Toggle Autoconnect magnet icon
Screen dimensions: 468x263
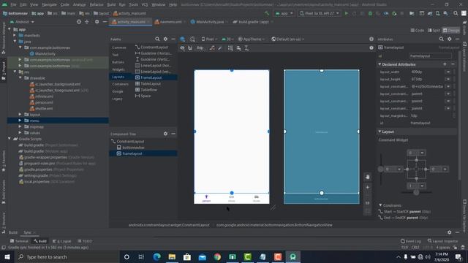[190, 48]
